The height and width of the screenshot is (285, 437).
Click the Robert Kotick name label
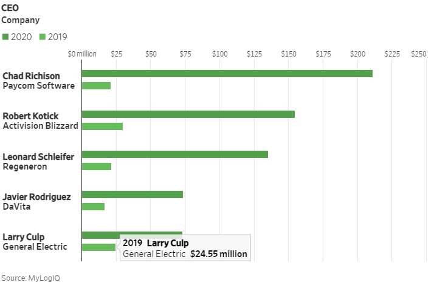tap(30, 116)
